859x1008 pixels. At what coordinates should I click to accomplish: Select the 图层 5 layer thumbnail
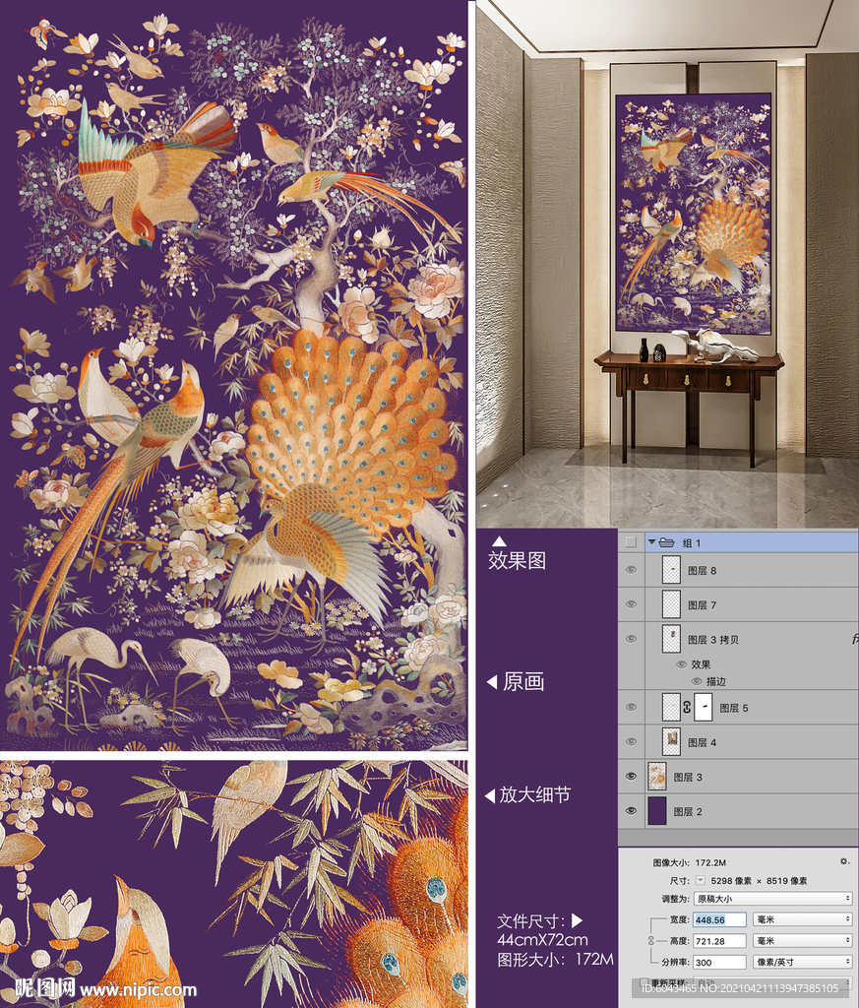point(671,707)
